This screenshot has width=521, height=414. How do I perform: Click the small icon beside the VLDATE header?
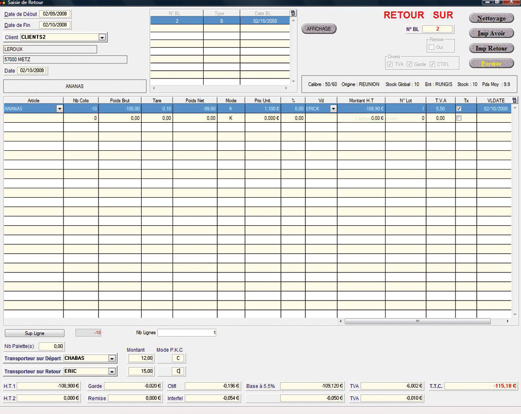pos(514,100)
